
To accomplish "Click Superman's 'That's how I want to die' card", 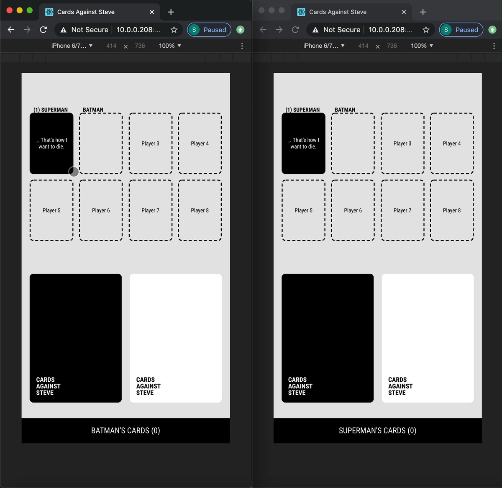I will (51, 143).
